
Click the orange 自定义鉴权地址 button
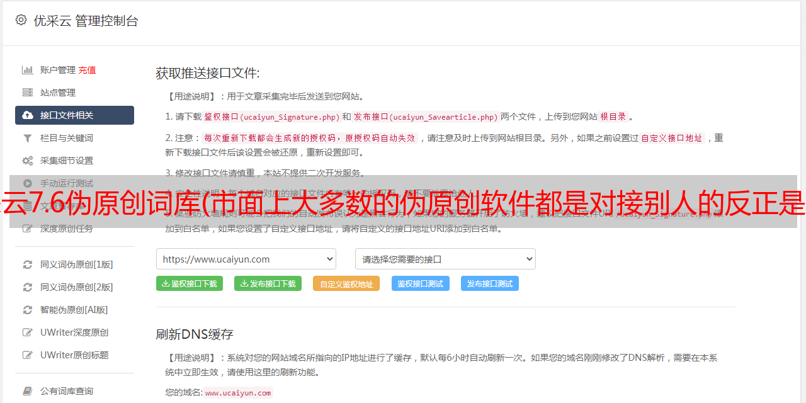point(346,284)
